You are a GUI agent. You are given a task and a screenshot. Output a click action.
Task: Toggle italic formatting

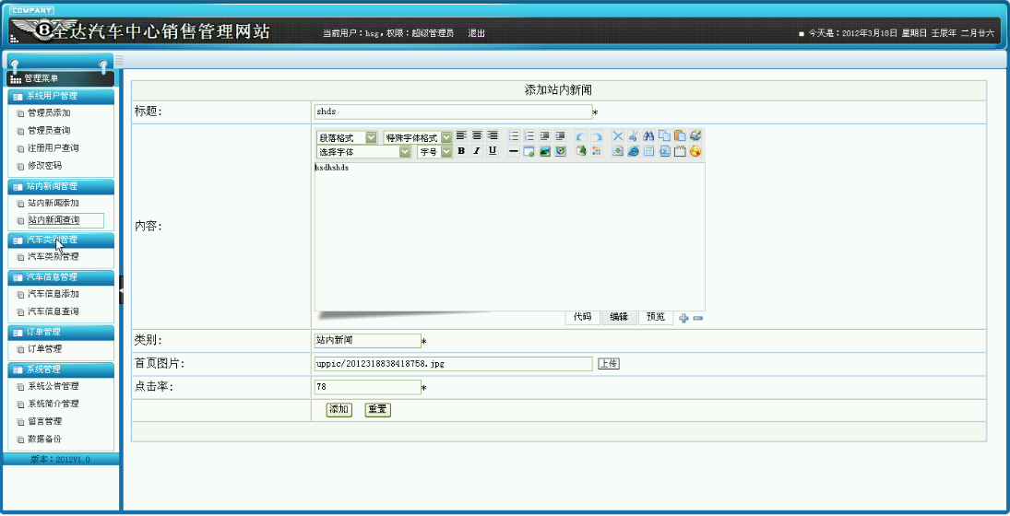click(477, 151)
